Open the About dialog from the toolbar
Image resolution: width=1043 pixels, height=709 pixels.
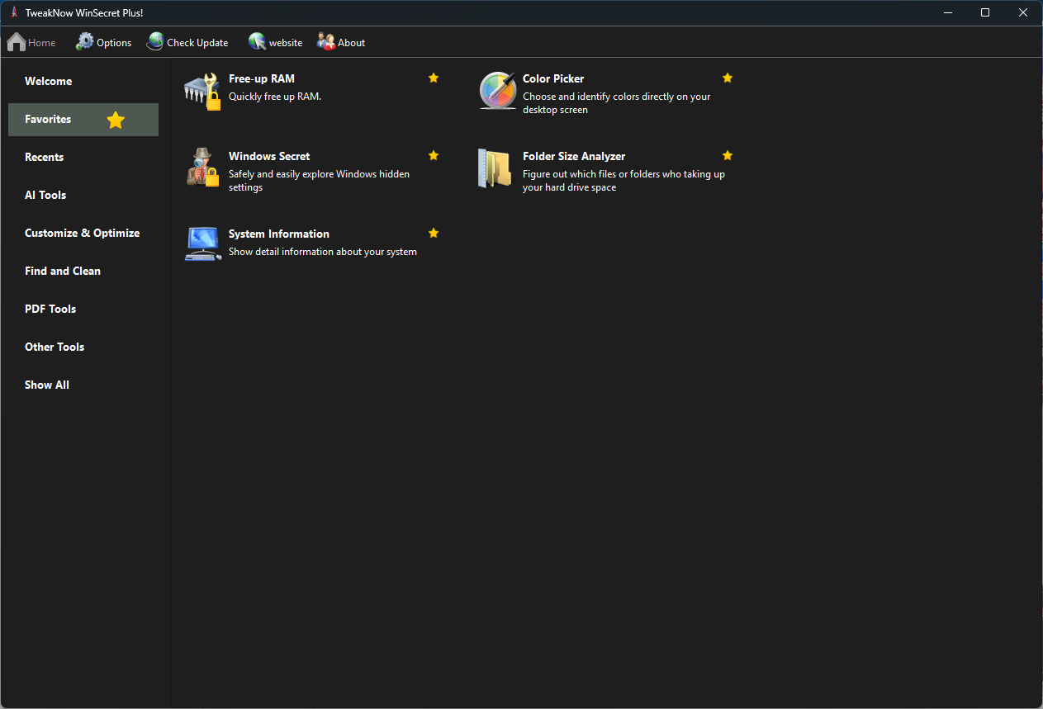(341, 42)
